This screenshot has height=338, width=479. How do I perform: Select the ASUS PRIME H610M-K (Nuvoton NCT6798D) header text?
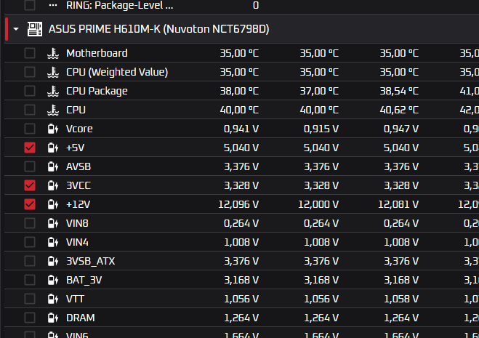click(159, 29)
